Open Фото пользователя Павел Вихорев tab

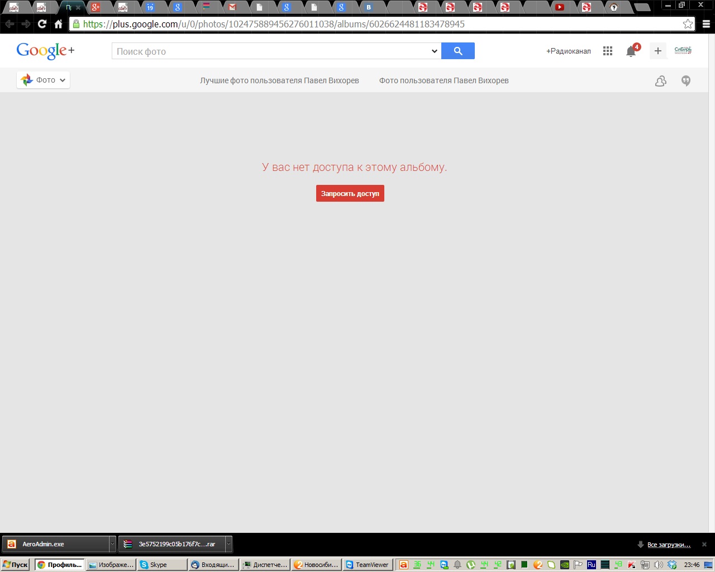(444, 80)
